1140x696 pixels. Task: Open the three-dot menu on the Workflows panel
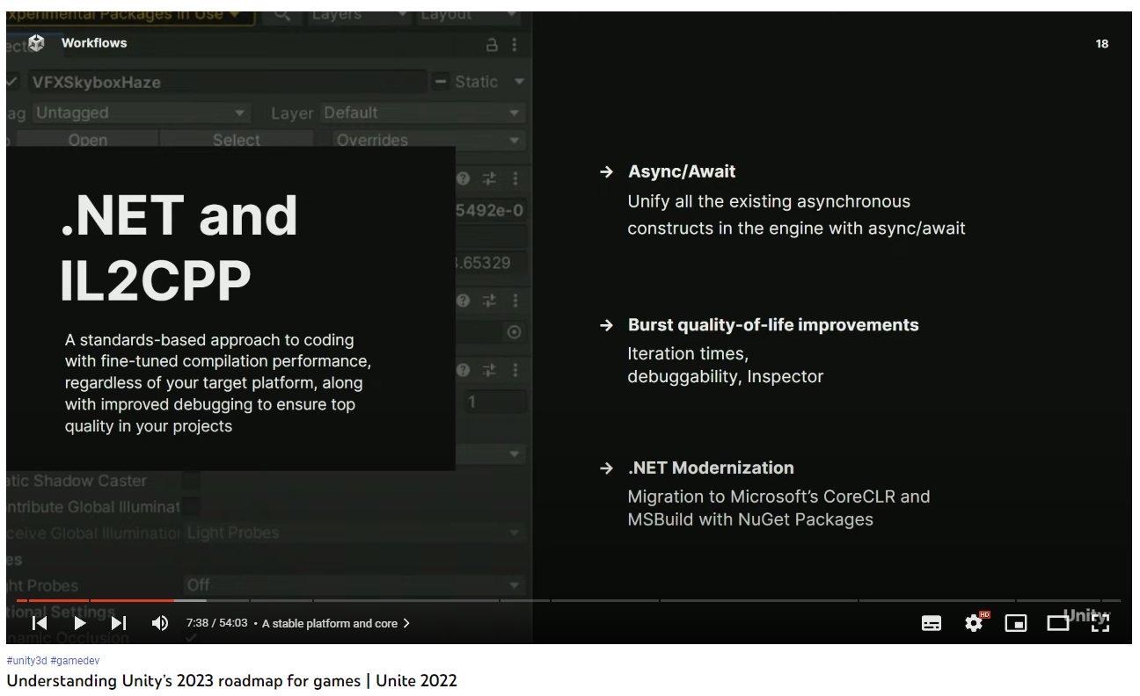[x=515, y=43]
